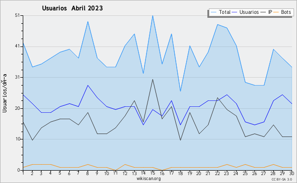Click day 15 on the x-axis
297x183 pixels.
pyautogui.click(x=152, y=173)
